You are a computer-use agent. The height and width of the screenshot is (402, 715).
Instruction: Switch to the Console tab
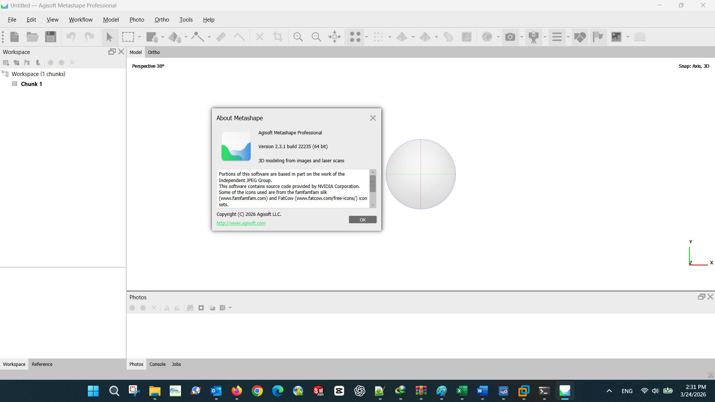pyautogui.click(x=158, y=364)
